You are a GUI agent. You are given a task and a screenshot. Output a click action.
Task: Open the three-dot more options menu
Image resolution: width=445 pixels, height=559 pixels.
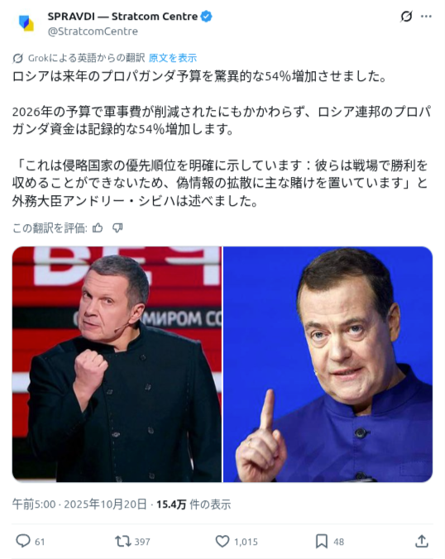point(427,17)
